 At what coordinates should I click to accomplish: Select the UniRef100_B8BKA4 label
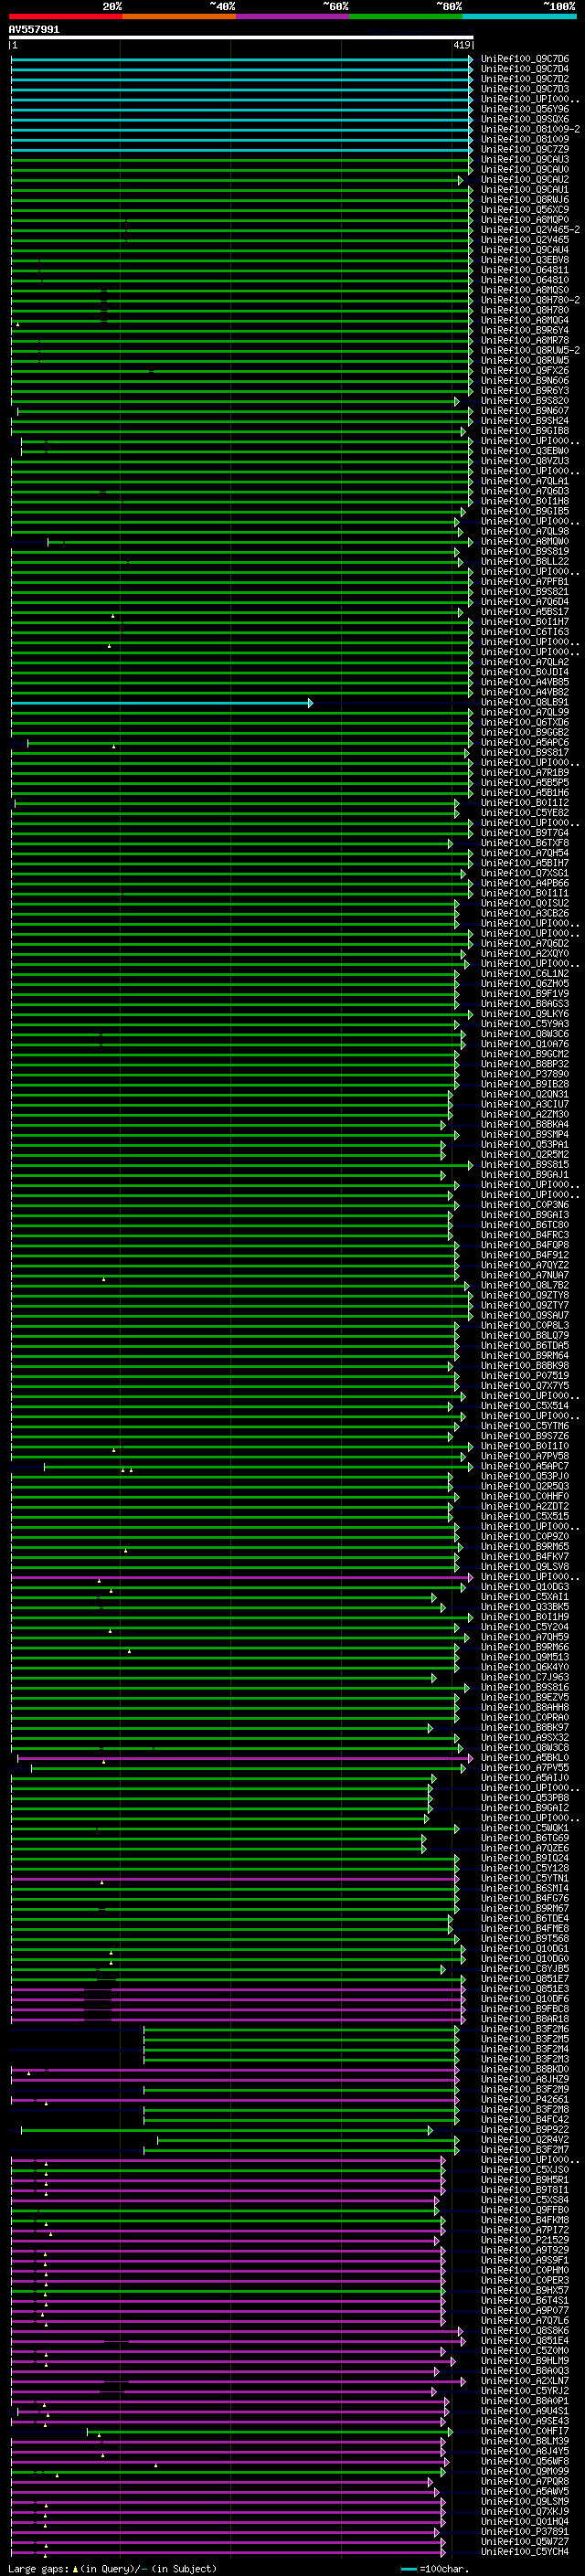point(525,1125)
